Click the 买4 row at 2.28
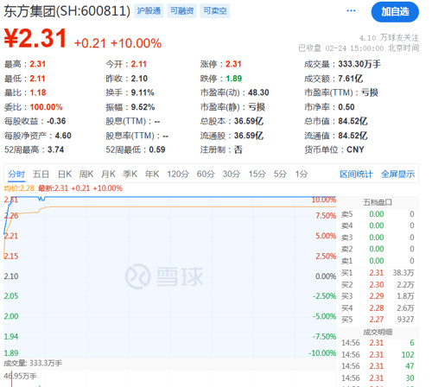The image size is (432, 387). point(378,308)
